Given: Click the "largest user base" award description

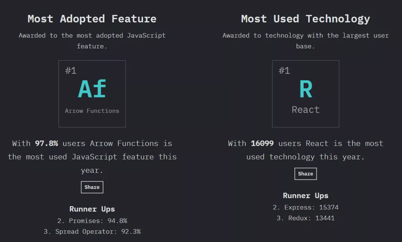Looking at the screenshot, I should (306, 41).
